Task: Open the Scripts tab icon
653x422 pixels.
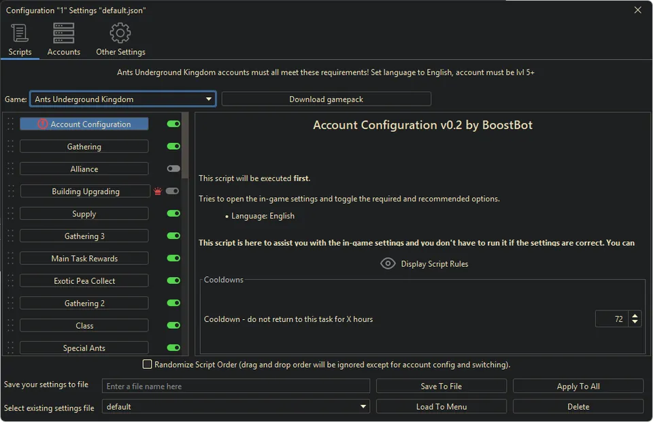Action: (x=20, y=33)
